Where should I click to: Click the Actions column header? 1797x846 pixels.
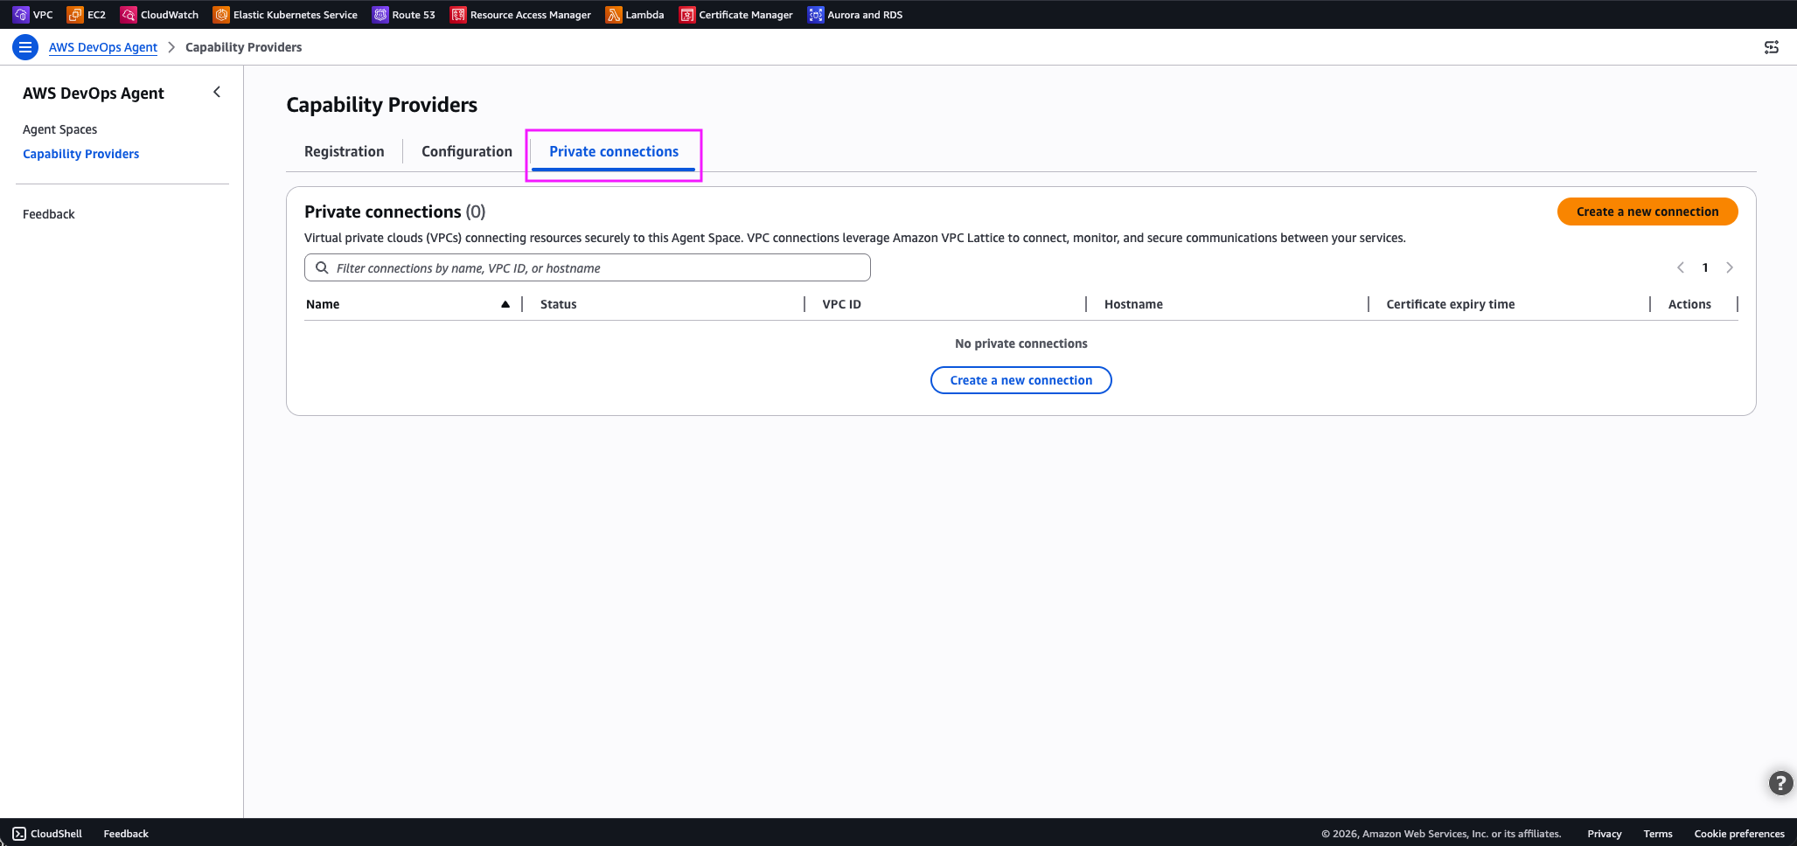click(1689, 304)
